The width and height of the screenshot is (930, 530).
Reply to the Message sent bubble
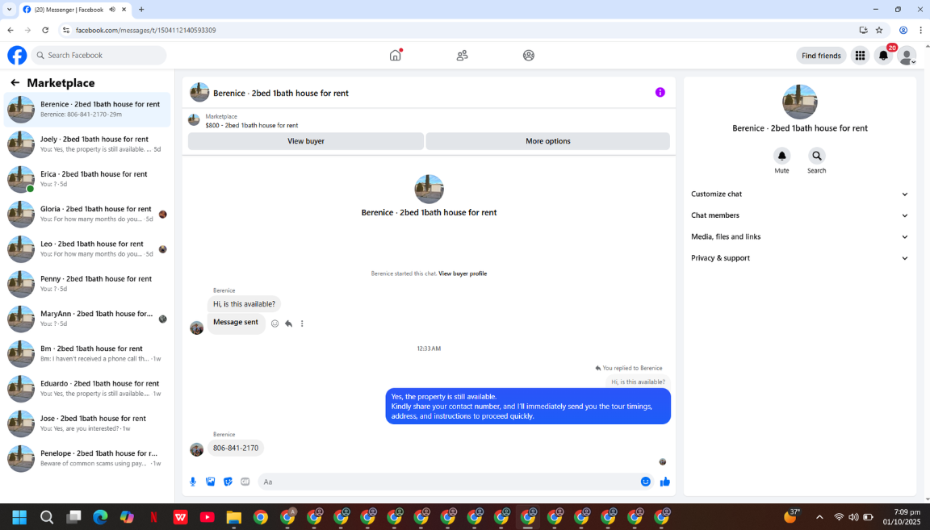tap(288, 323)
